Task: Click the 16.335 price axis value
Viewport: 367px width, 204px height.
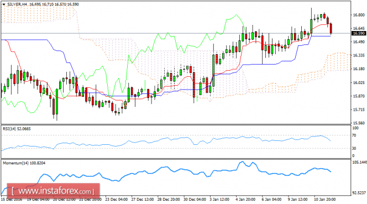Action: (x=359, y=55)
